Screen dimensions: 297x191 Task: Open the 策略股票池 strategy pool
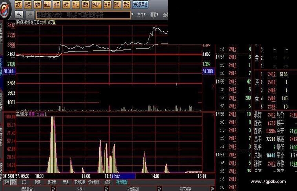(x=140, y=5)
